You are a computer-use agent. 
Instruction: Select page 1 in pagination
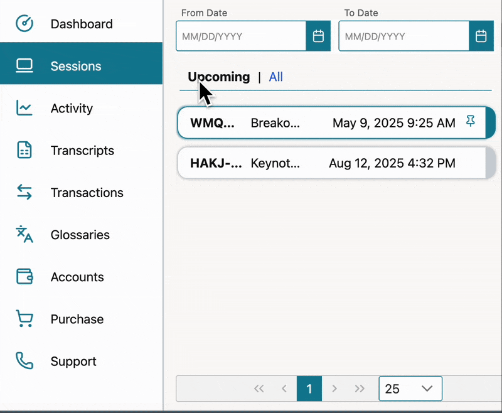point(309,389)
